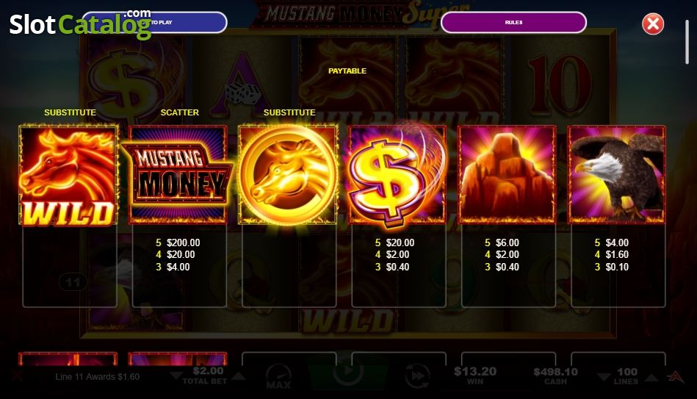Image resolution: width=697 pixels, height=399 pixels.
Task: Increase lines count with up arrow
Action: [651, 377]
